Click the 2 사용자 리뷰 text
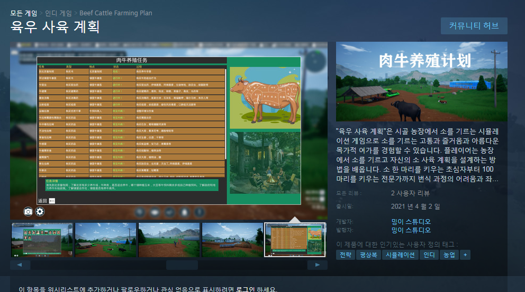Image resolution: width=525 pixels, height=292 pixels. tap(410, 193)
